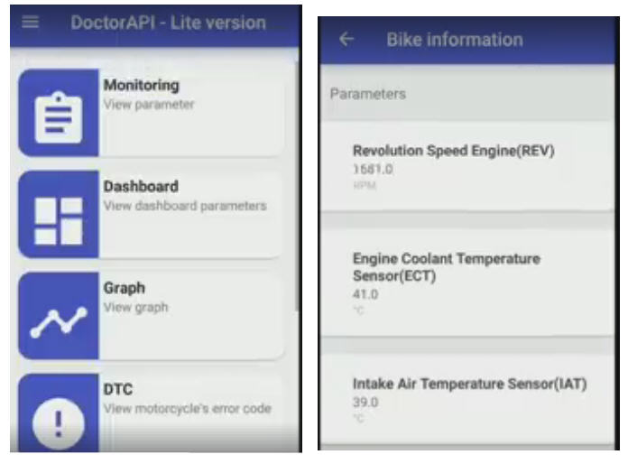Click the 'View parameter' subtitle
This screenshot has height=473, width=628.
tap(149, 105)
